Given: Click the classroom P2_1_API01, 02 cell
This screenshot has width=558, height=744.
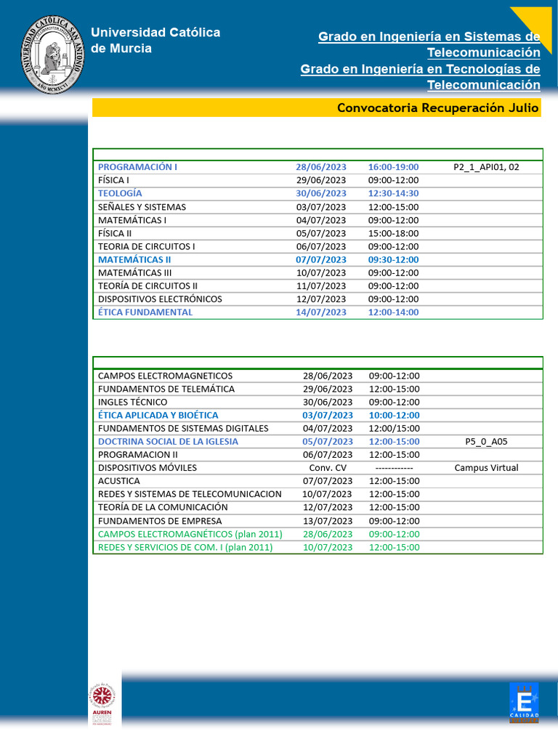Looking at the screenshot, I should pyautogui.click(x=486, y=167).
